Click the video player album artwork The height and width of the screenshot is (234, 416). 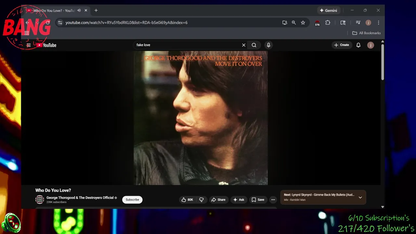pos(201,118)
